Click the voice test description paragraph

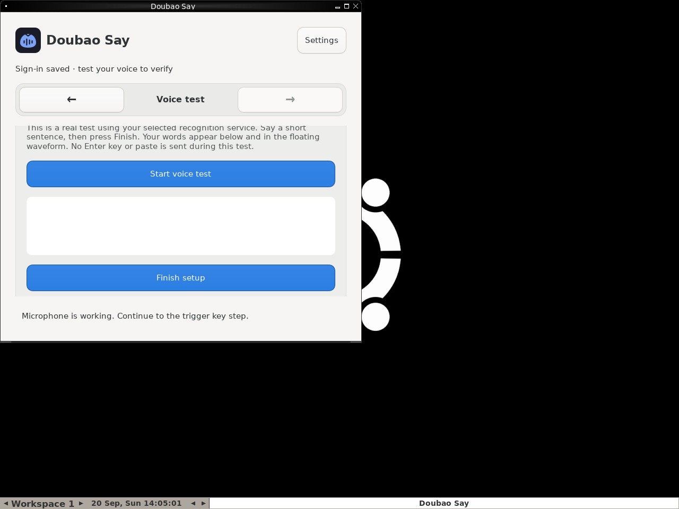(173, 137)
